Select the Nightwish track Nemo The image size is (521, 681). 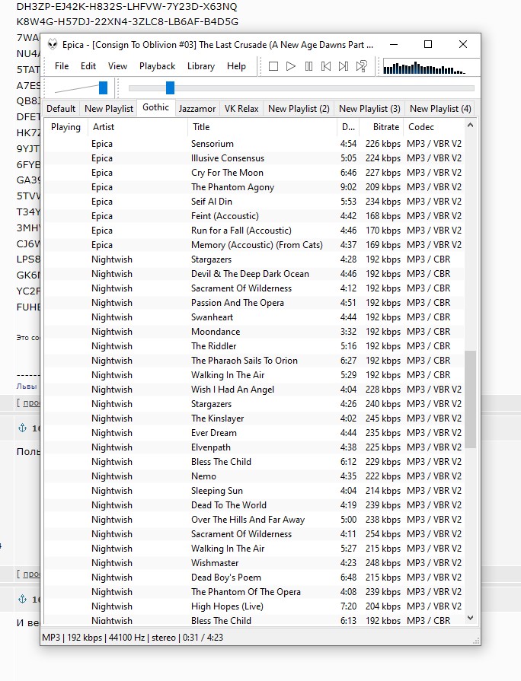coord(254,476)
